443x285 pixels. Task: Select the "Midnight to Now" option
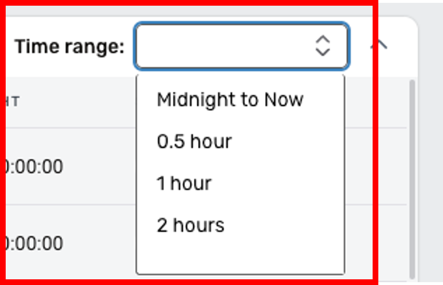[x=230, y=100]
